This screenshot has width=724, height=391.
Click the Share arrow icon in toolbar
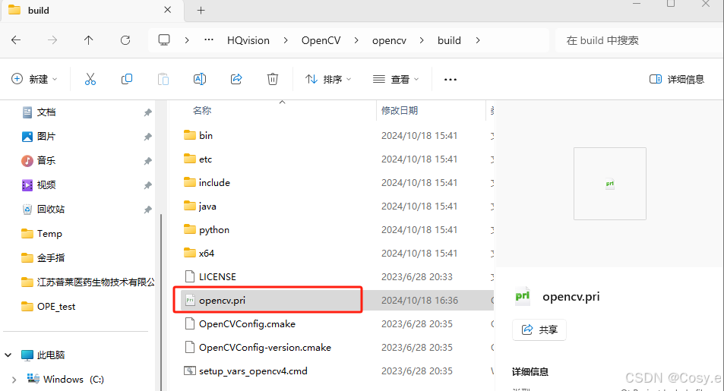click(236, 80)
